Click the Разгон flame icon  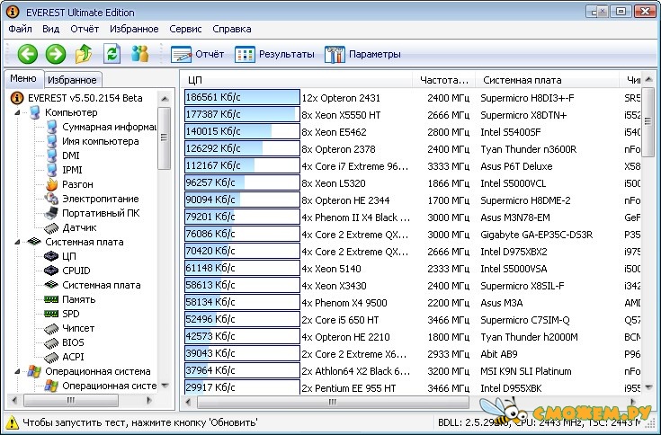coord(52,184)
